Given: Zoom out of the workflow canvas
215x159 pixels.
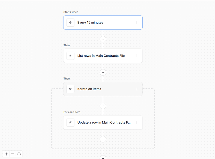Looking at the screenshot, I should [x=12, y=154].
